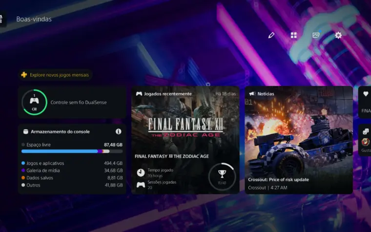The width and height of the screenshot is (371, 232).
Task: Click the 8,81 GB value
Action: click(x=115, y=178)
